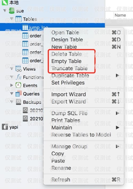
Task: Click the sue database icon
Action: (x=12, y=11)
